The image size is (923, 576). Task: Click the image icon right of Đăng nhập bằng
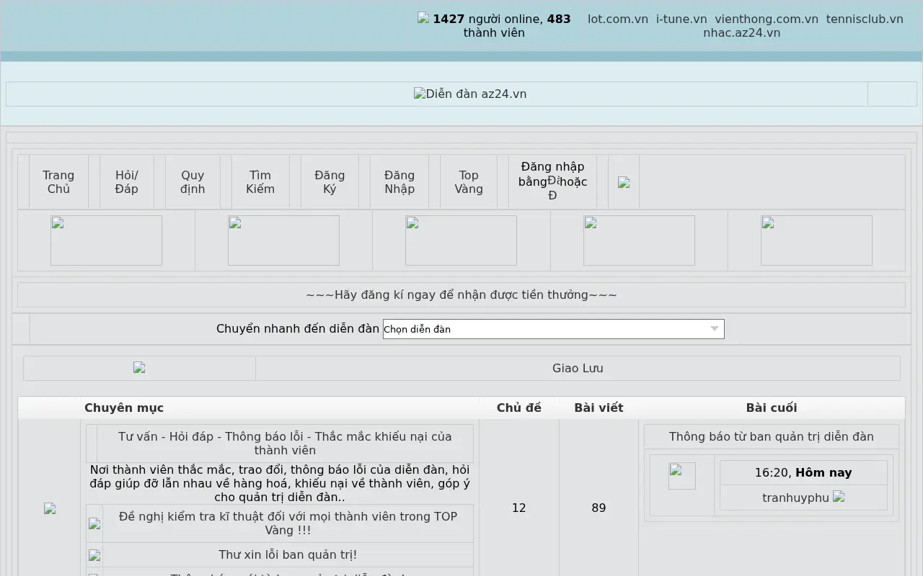pyautogui.click(x=624, y=182)
